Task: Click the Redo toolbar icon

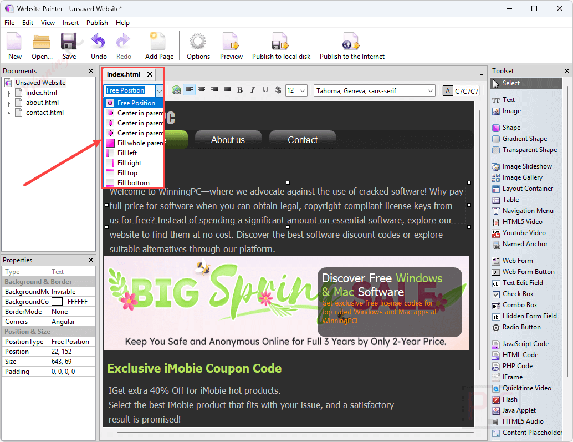Action: [124, 45]
